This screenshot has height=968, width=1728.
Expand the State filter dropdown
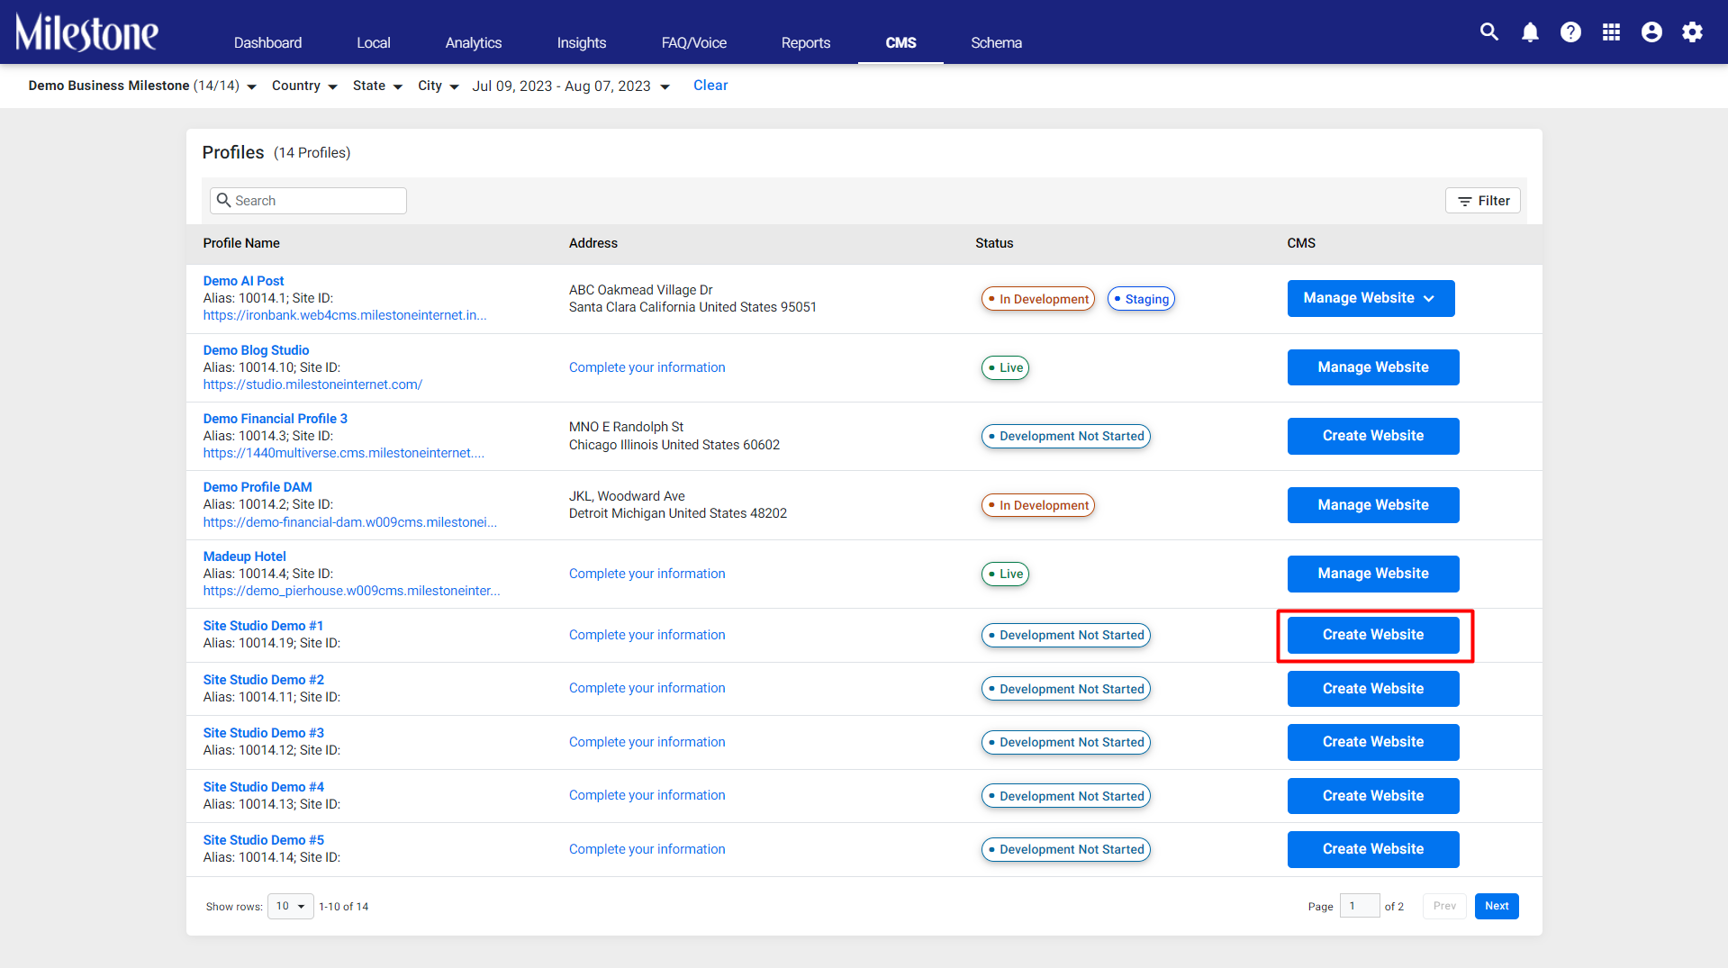click(x=377, y=86)
